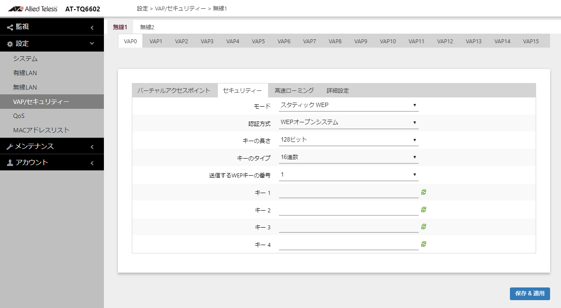Click the breadcrumb 設定 > VAP/セキュリティー > 無線1

(182, 8)
